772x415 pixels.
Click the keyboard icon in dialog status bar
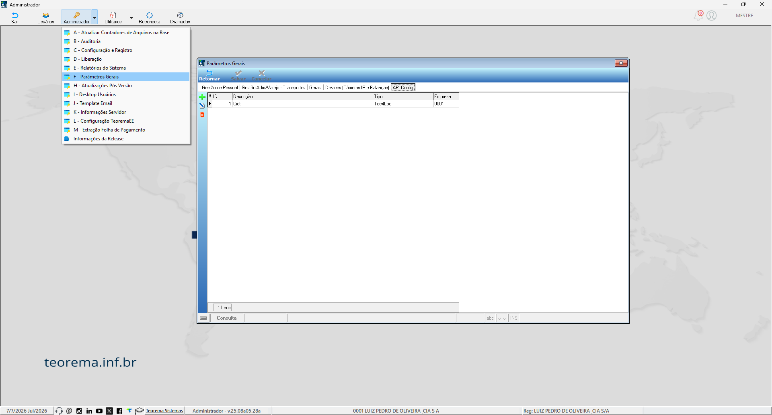click(x=203, y=318)
